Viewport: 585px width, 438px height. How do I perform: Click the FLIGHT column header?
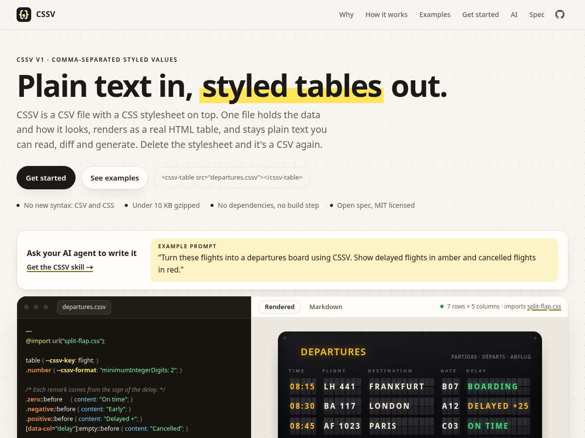tap(334, 371)
